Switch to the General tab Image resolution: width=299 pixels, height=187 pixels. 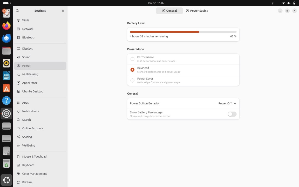click(169, 11)
